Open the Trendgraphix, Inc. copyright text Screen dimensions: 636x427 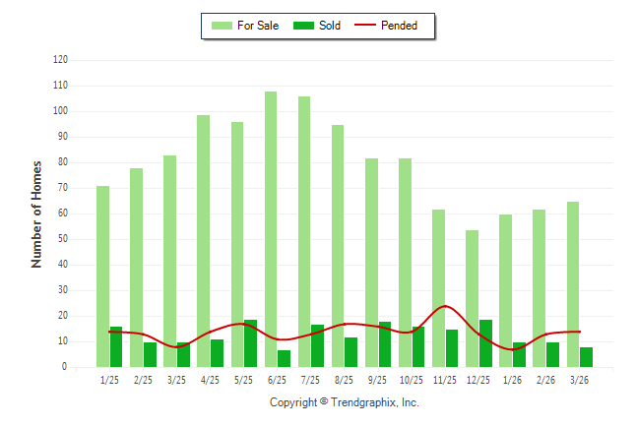click(344, 402)
